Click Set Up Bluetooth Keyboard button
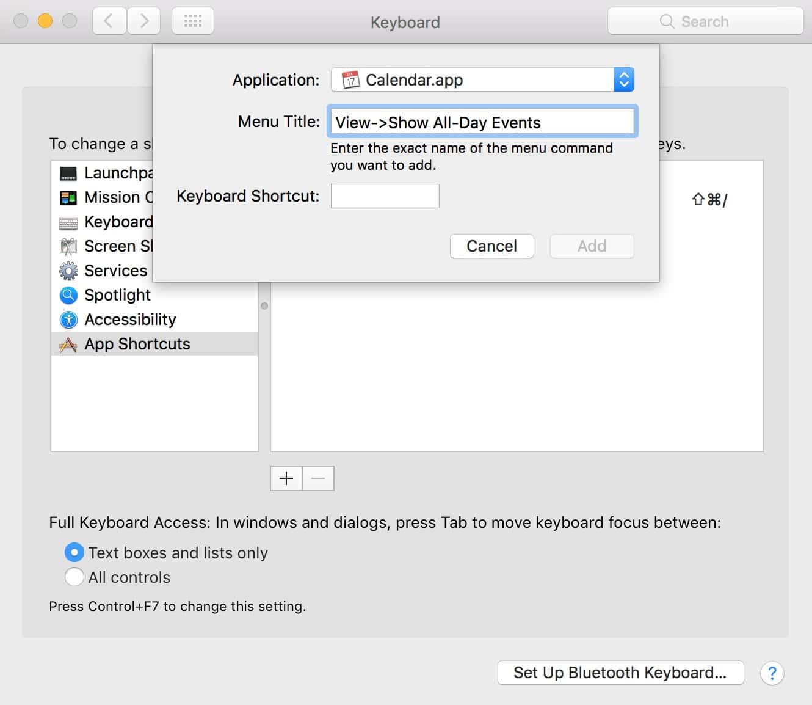Screen dimensions: 812x705 620,673
